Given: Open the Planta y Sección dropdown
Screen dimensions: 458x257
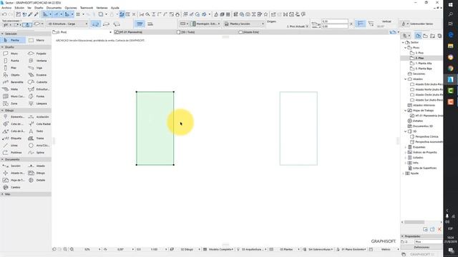Looking at the screenshot, I should coord(244,24).
